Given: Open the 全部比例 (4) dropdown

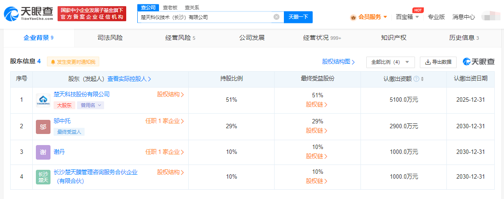Looking at the screenshot, I should coord(390,62).
